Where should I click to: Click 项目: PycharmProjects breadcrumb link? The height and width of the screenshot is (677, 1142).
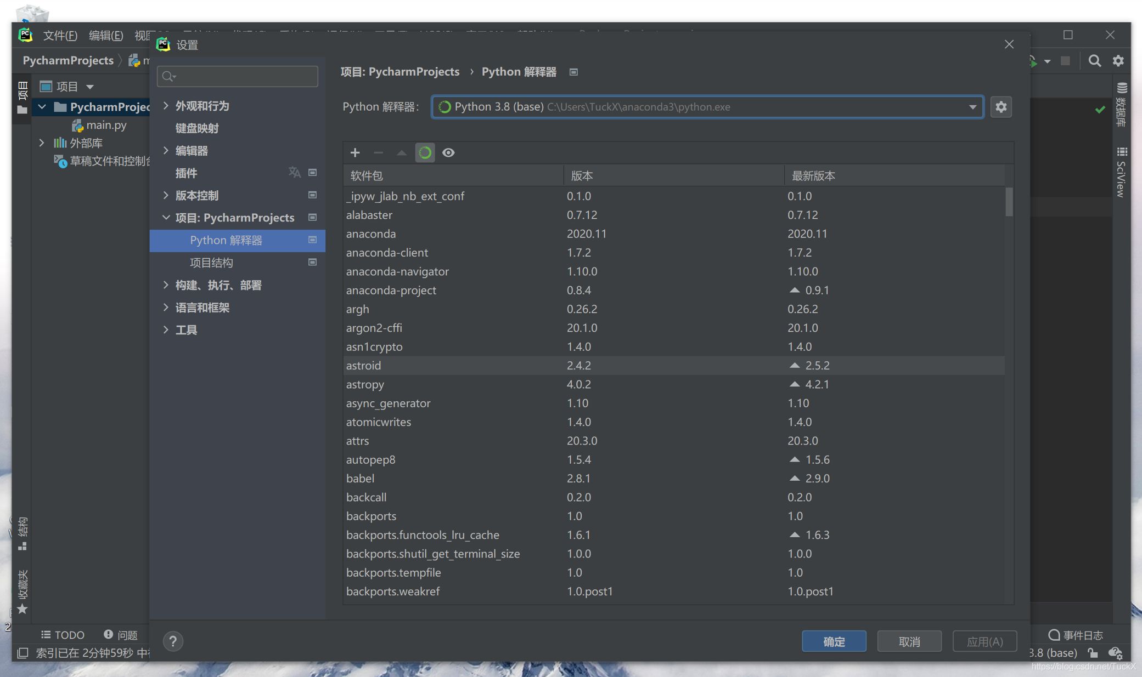coord(400,72)
